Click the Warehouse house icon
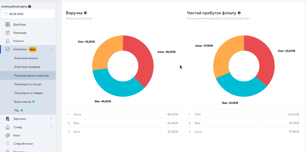The image size is (306, 152). 8,127
